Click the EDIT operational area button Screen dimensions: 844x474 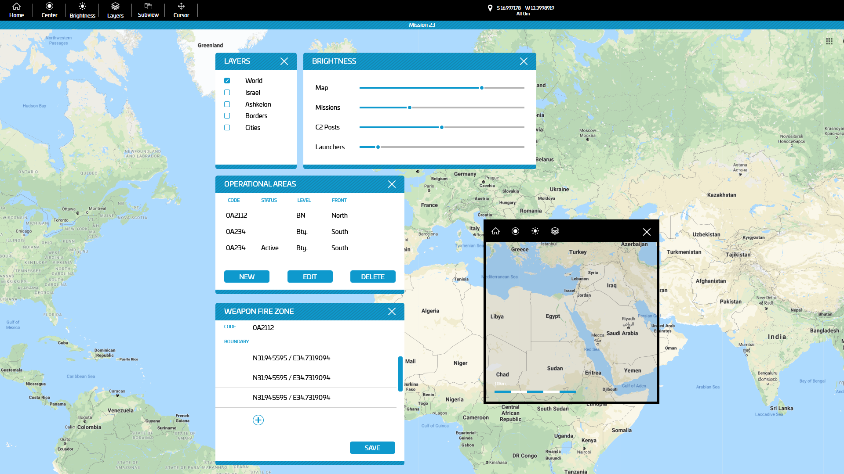tap(310, 276)
